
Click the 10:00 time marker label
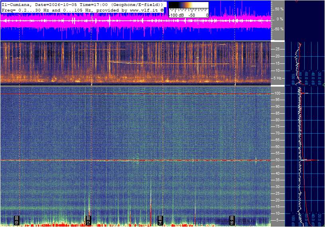pyautogui.click(x=17, y=220)
